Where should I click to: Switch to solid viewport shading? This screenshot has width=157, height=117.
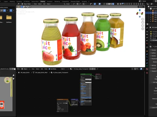pyautogui.click(x=109, y=4)
